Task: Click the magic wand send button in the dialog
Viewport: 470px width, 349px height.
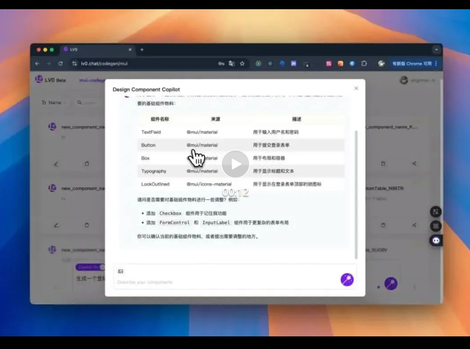Action: pos(347,280)
